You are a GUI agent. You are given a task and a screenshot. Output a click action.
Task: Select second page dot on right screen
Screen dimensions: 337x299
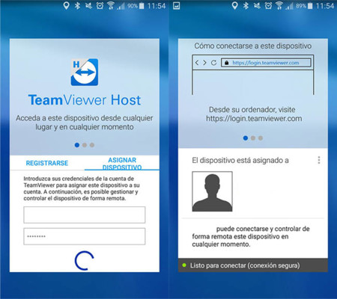253,138
